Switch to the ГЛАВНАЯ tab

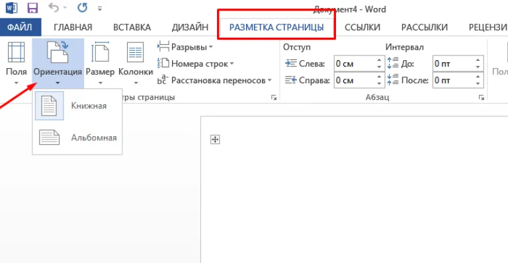pyautogui.click(x=73, y=28)
